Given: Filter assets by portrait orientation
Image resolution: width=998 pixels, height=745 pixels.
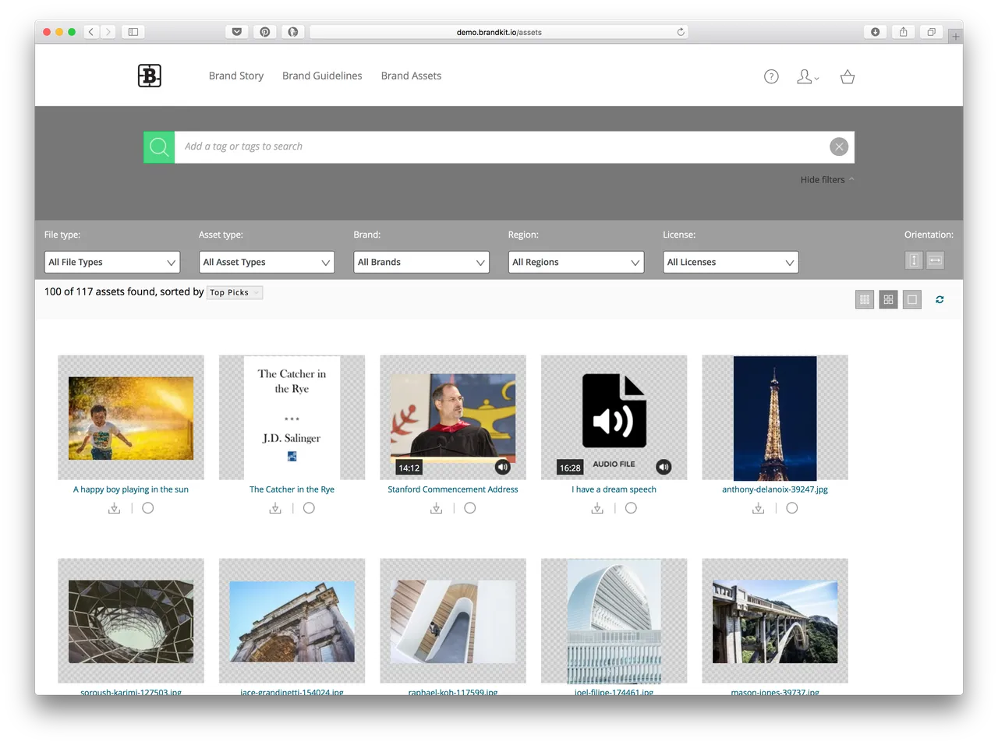Looking at the screenshot, I should tap(914, 260).
